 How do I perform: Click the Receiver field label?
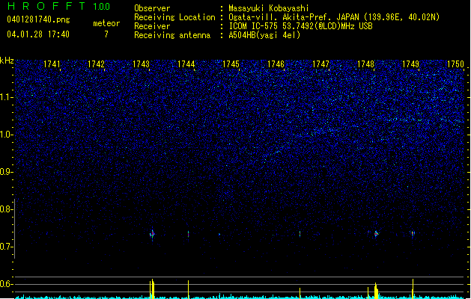point(152,26)
